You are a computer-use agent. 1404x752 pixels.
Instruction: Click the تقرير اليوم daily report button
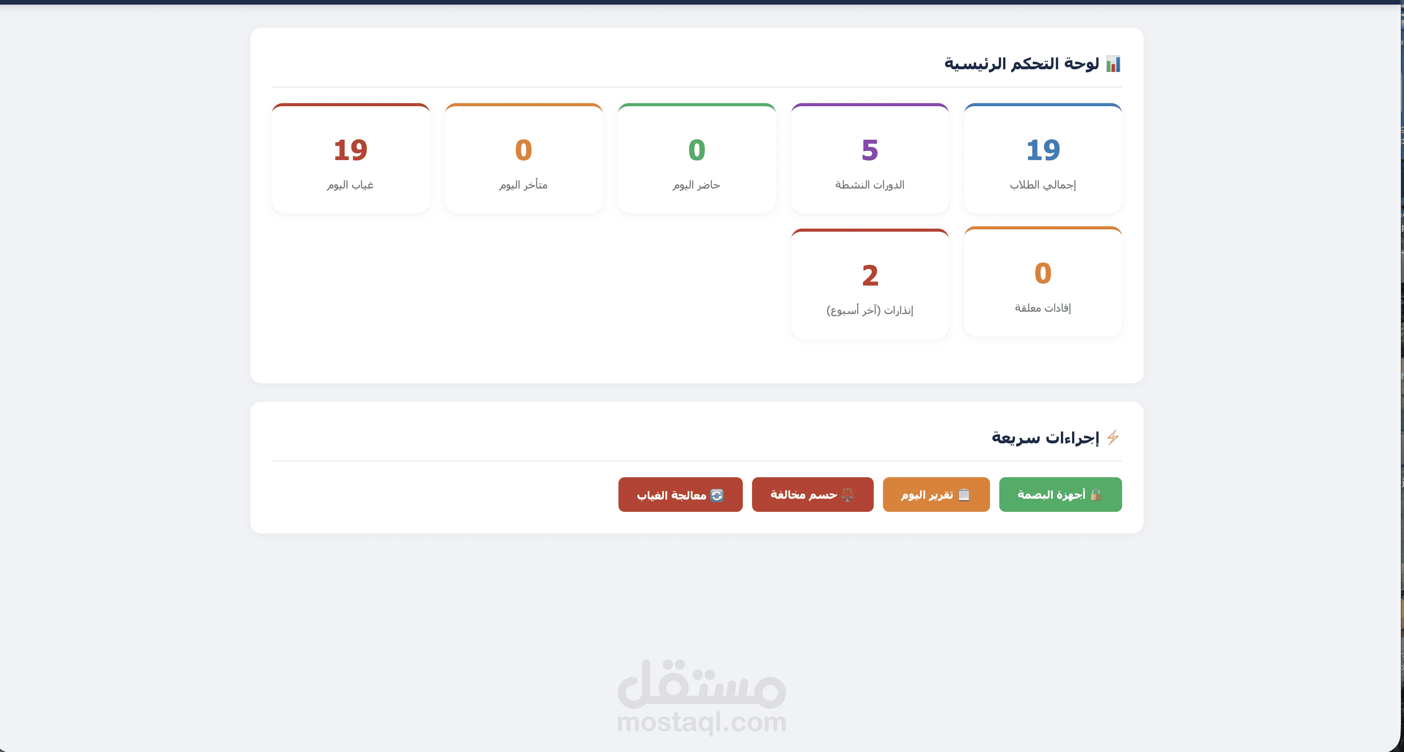tap(936, 495)
